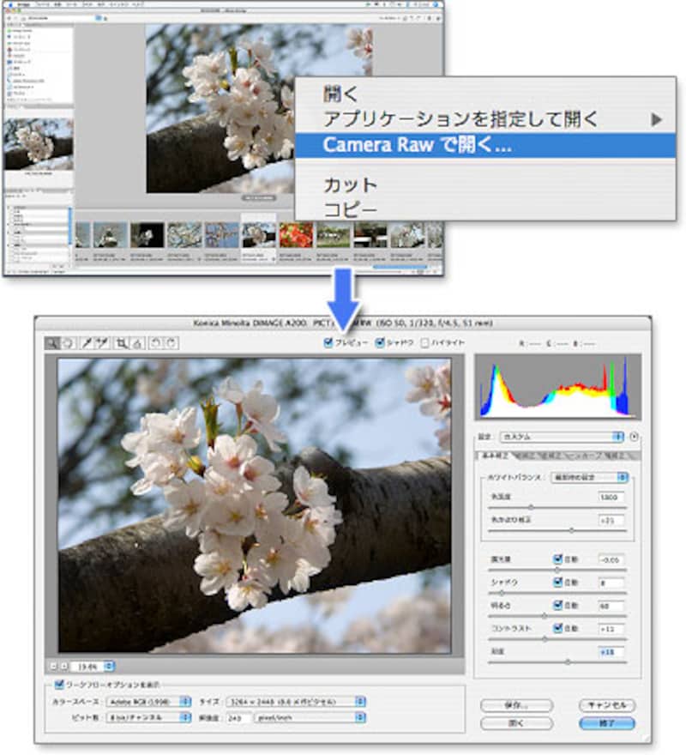Select the Straighten tool
This screenshot has height=755, width=686.
click(136, 343)
